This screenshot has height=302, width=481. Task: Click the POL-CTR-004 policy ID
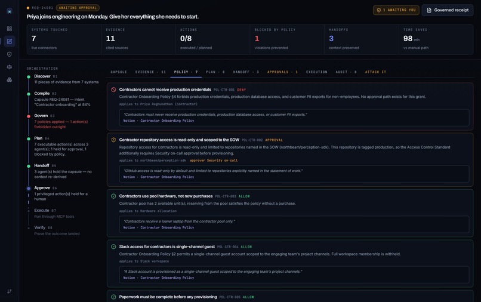click(227, 246)
